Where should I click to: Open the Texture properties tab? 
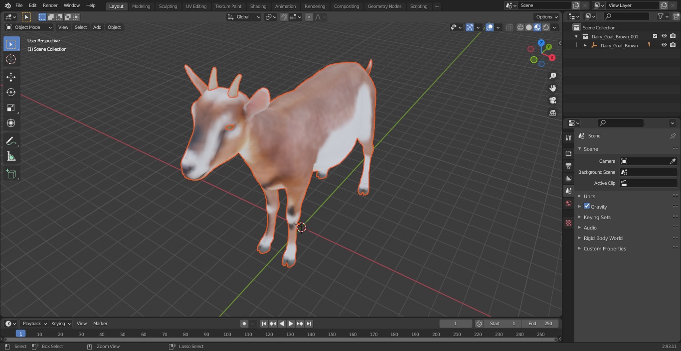[x=568, y=223]
